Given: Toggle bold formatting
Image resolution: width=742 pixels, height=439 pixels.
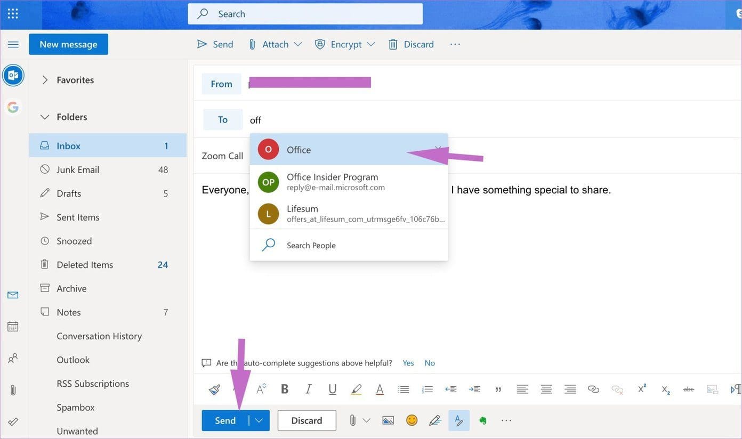Looking at the screenshot, I should [x=285, y=389].
